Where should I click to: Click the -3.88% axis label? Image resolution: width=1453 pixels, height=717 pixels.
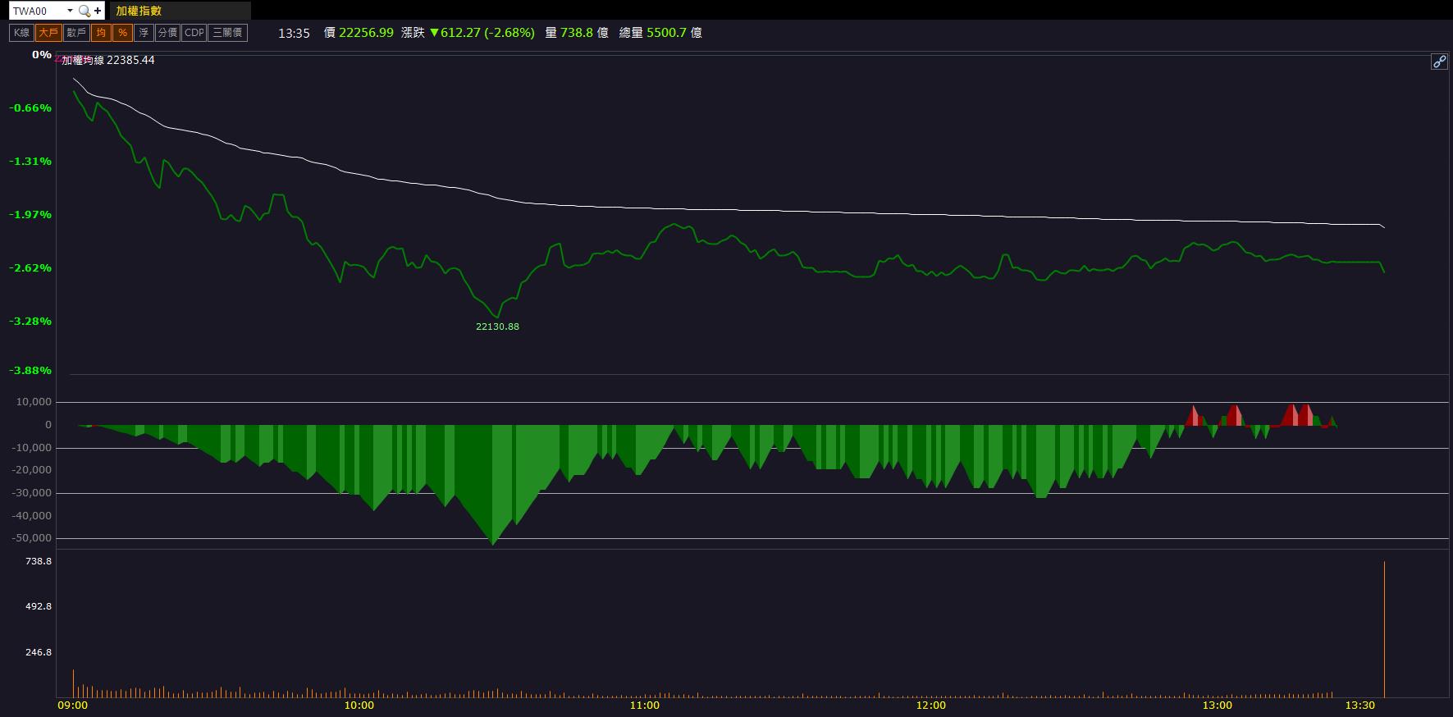30,371
